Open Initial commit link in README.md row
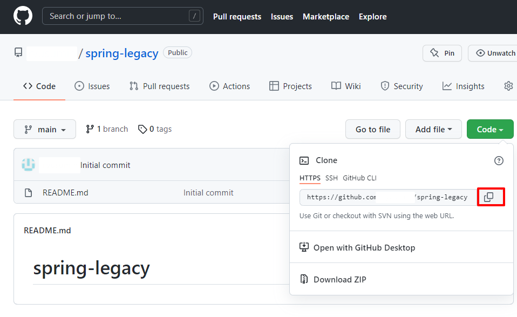The height and width of the screenshot is (317, 517). (208, 193)
